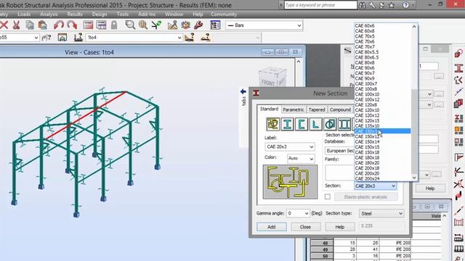Viewport: 465px width, 261px height.
Task: Click the keyword search input field
Action: [320, 5]
